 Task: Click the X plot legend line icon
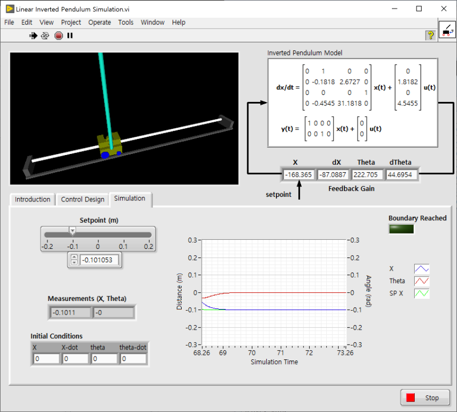pos(421,268)
